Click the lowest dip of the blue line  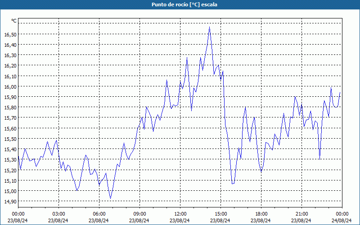(x=110, y=198)
